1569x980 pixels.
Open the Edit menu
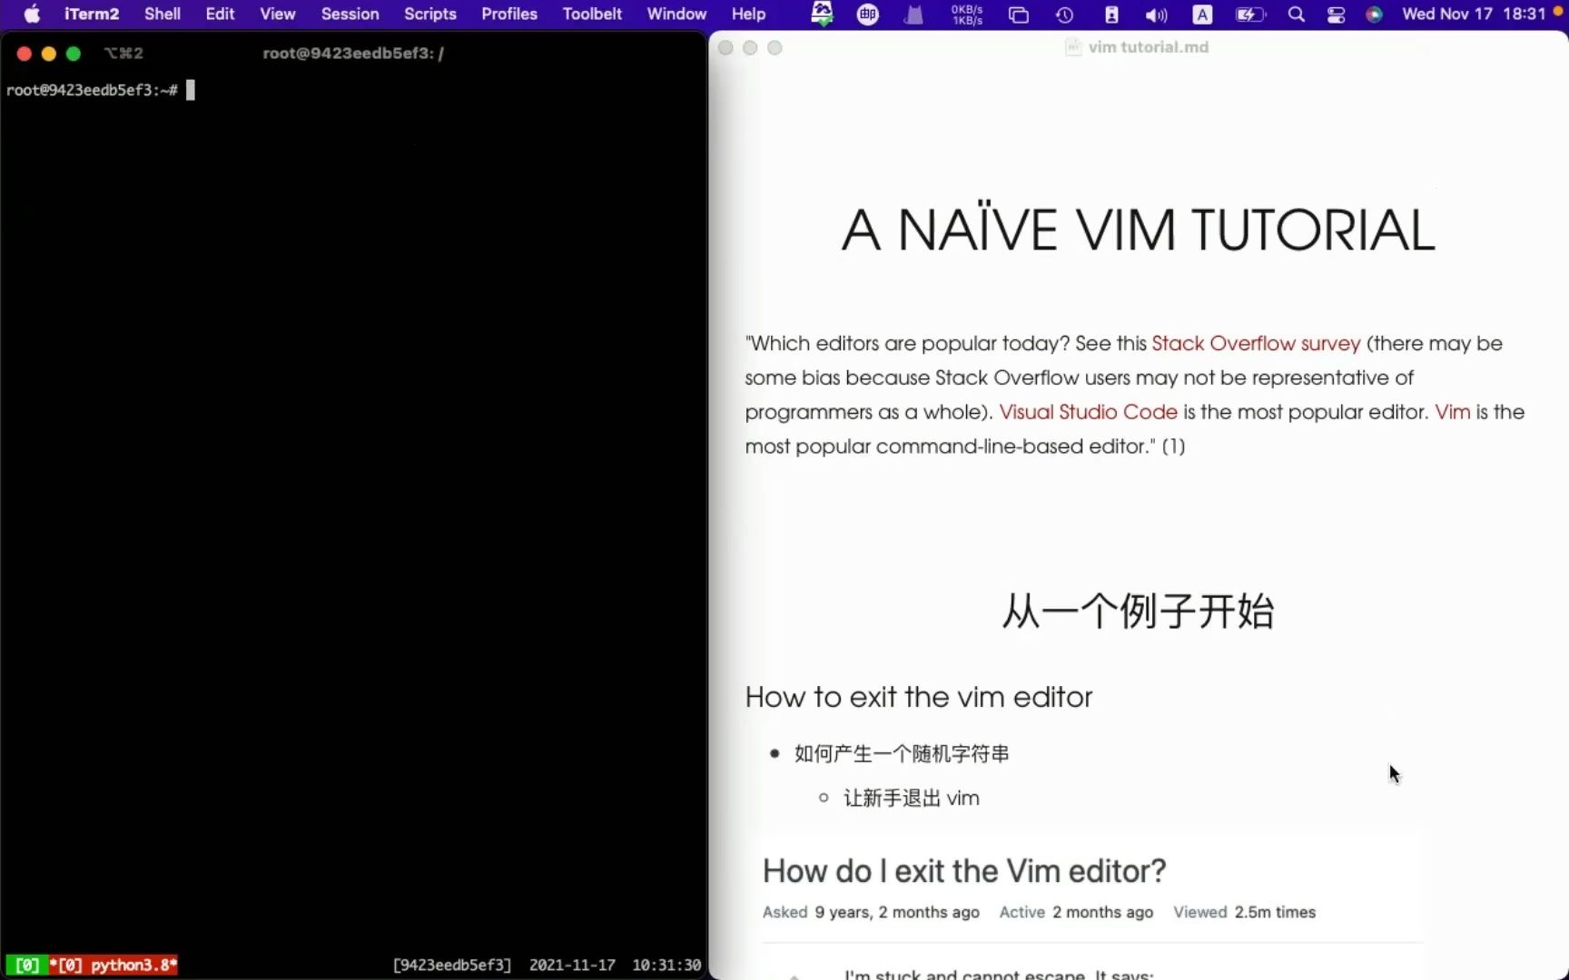click(x=220, y=14)
